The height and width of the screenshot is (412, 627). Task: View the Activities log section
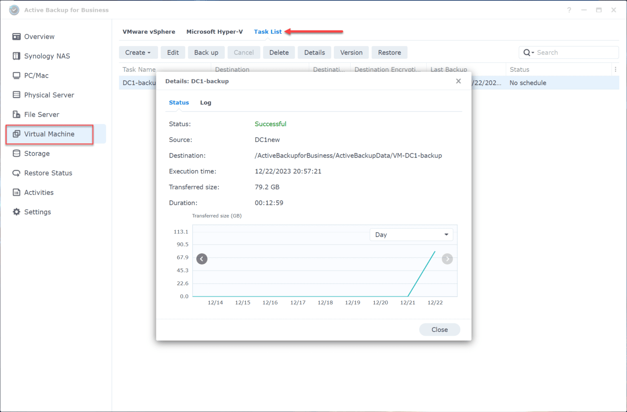pos(39,192)
